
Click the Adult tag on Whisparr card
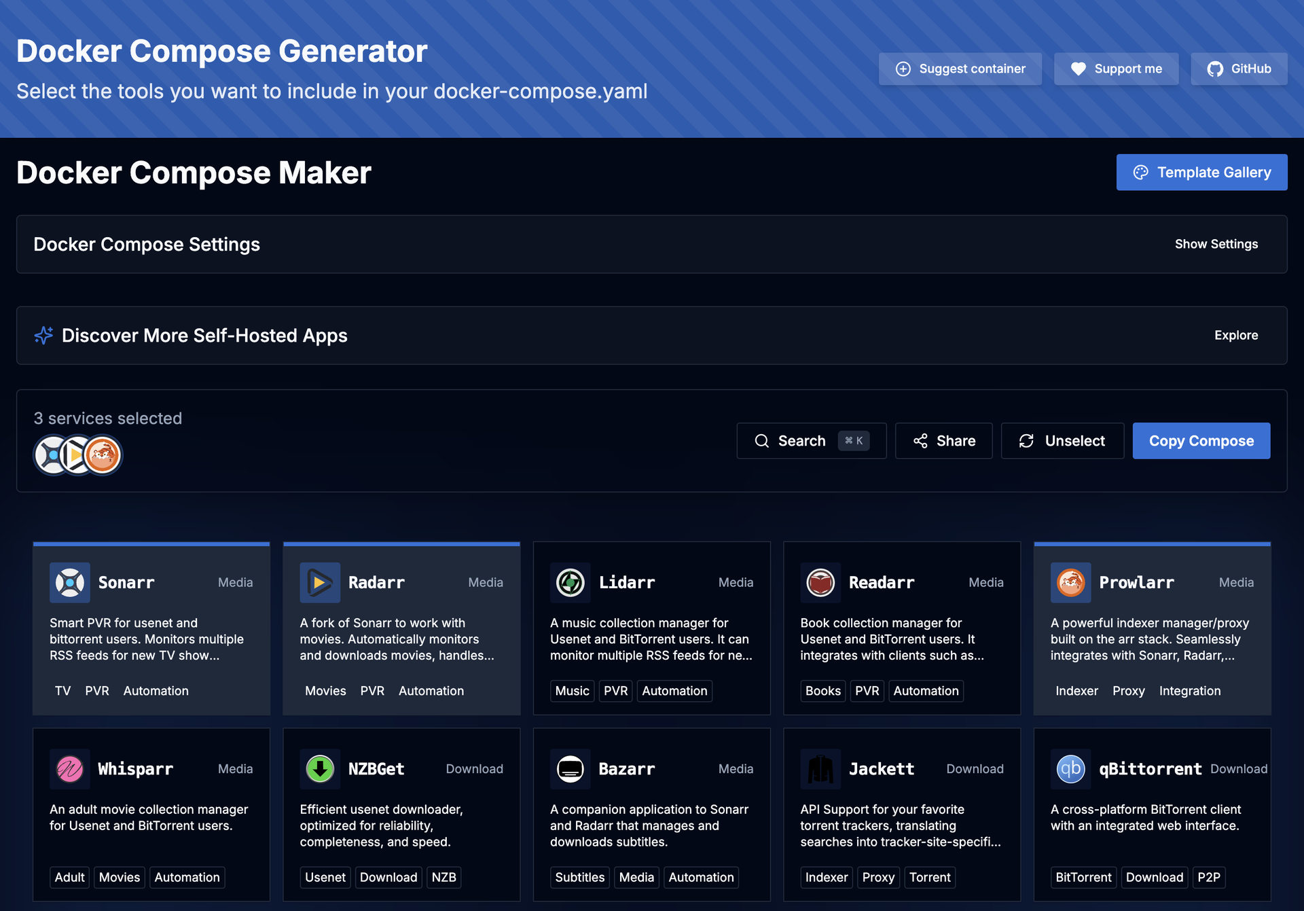69,877
